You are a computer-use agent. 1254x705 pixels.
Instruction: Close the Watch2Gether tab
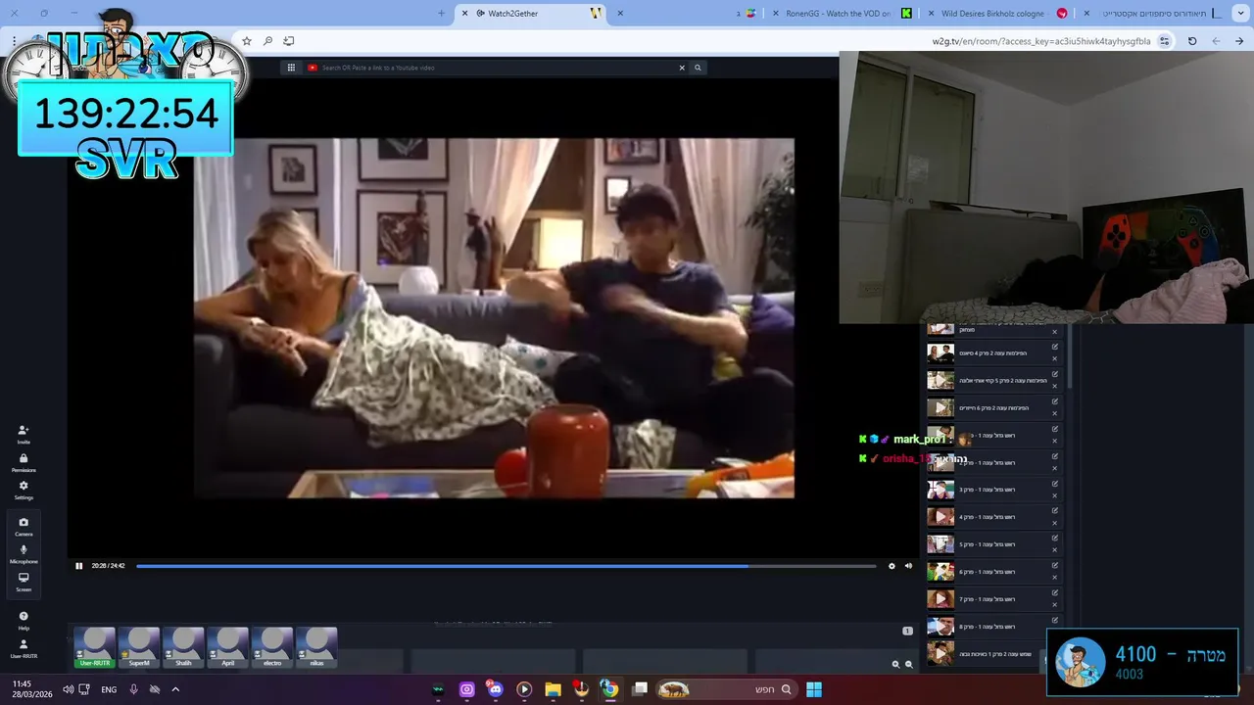pos(464,13)
